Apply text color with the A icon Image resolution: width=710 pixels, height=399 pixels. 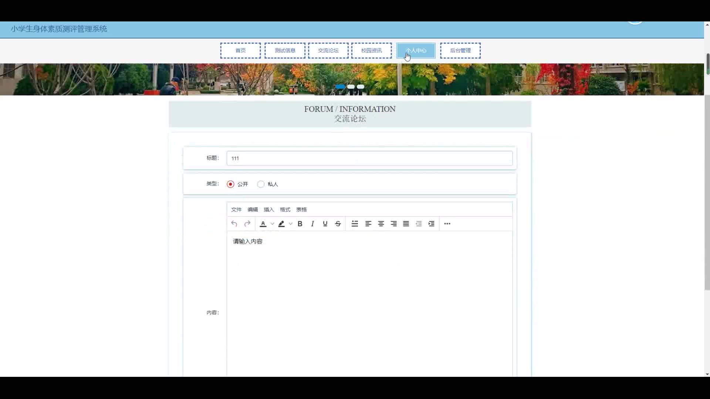[263, 224]
